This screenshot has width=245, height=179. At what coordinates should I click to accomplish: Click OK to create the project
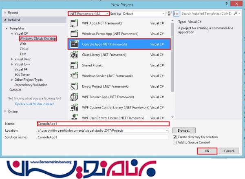pyautogui.click(x=207, y=151)
